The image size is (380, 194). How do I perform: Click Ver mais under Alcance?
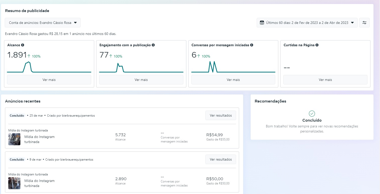[49, 80]
